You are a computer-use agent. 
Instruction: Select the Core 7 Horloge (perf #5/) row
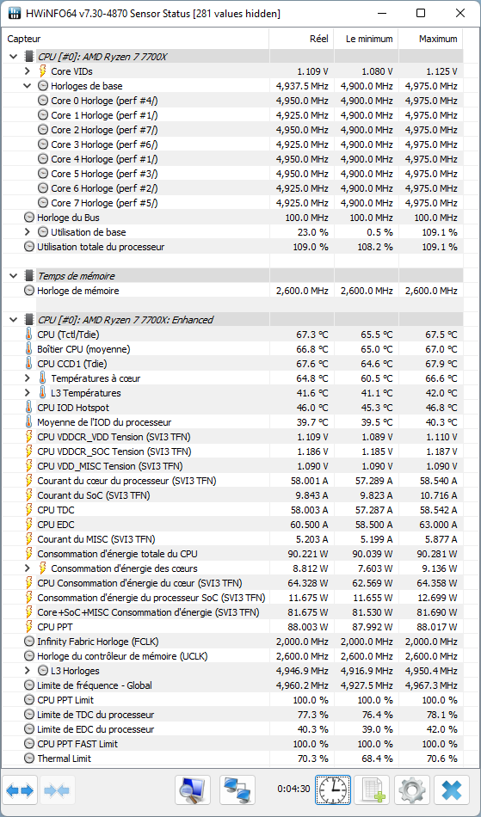233,203
